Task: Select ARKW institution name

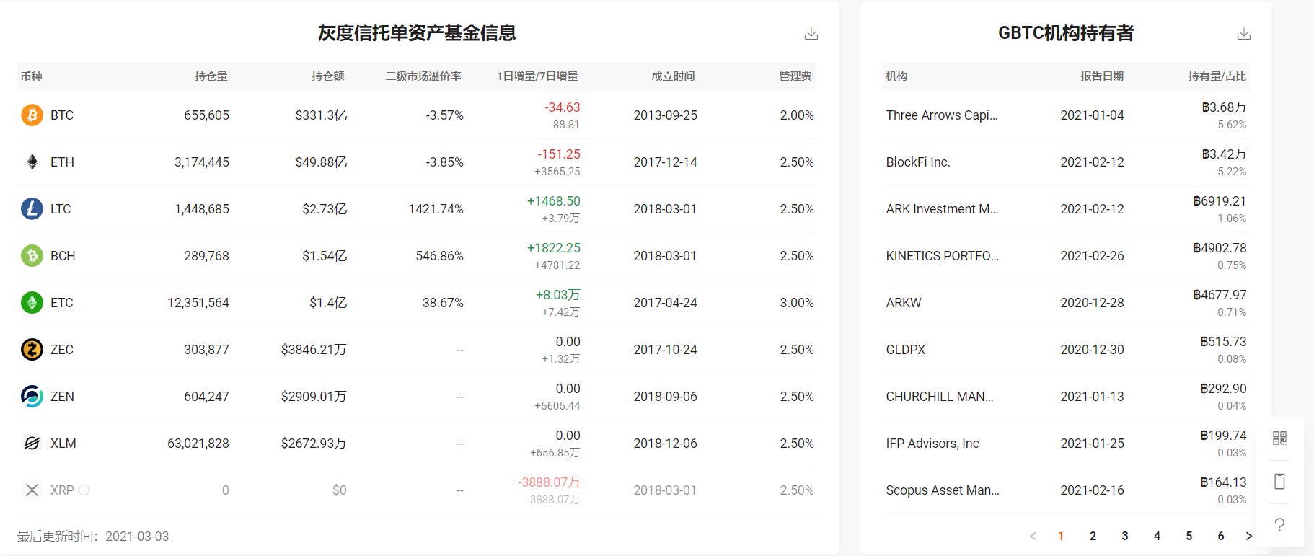Action: coord(904,303)
